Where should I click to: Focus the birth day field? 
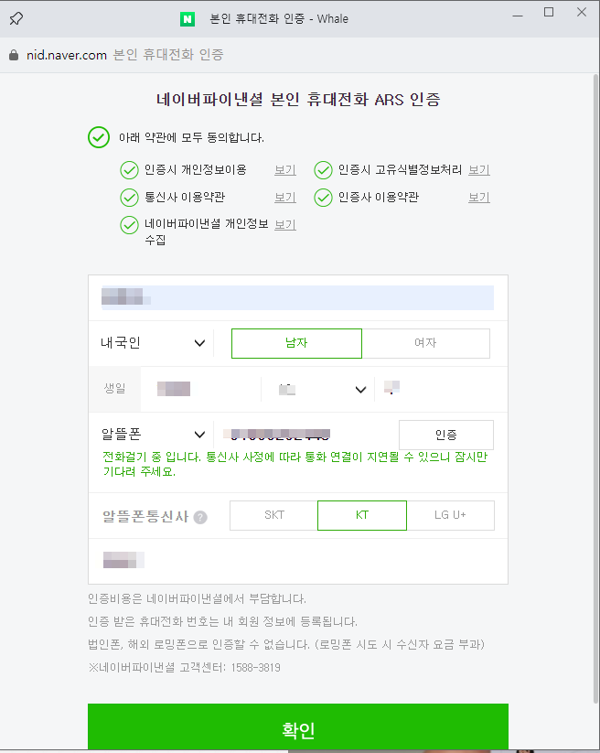[x=441, y=389]
